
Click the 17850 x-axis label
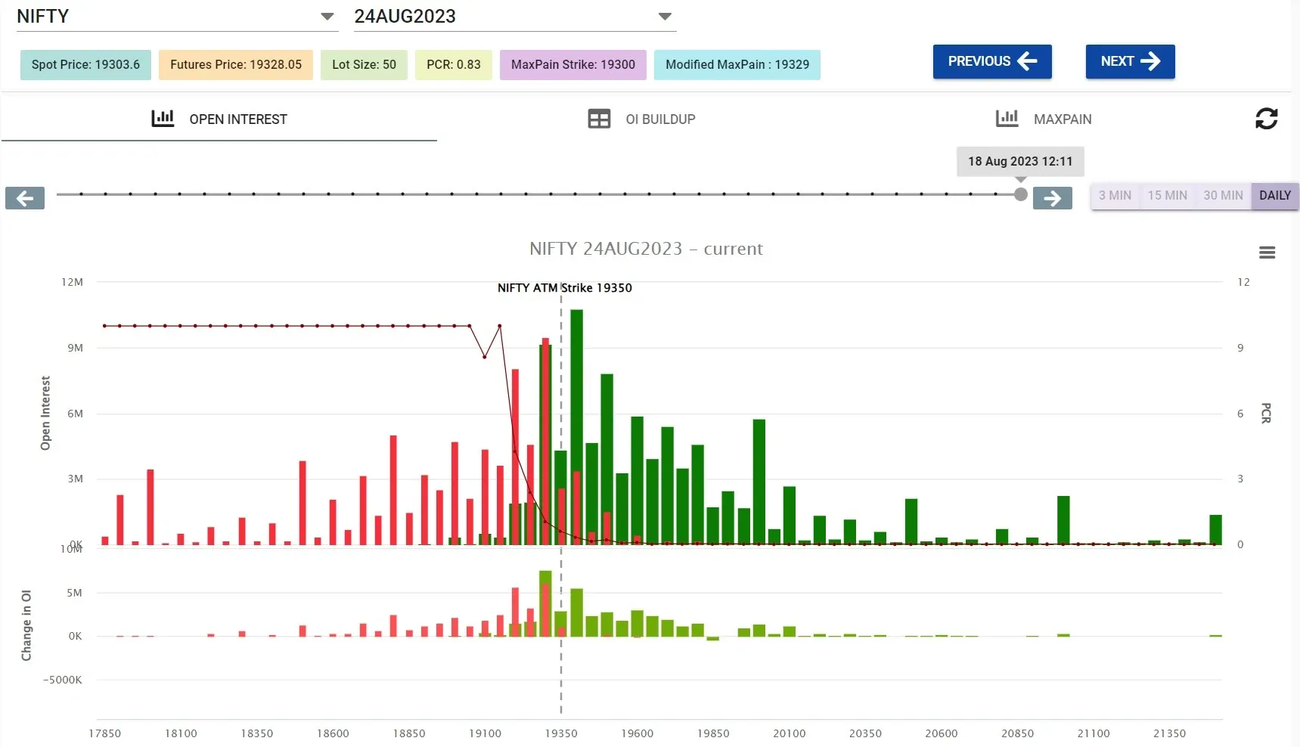tap(104, 733)
